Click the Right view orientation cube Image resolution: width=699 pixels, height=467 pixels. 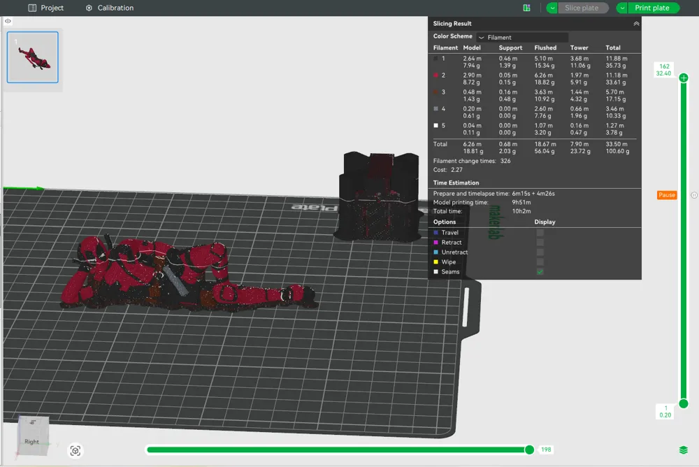pos(32,436)
